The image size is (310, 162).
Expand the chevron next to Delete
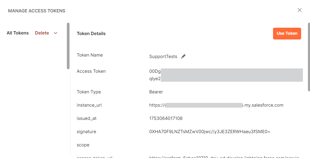click(x=56, y=33)
